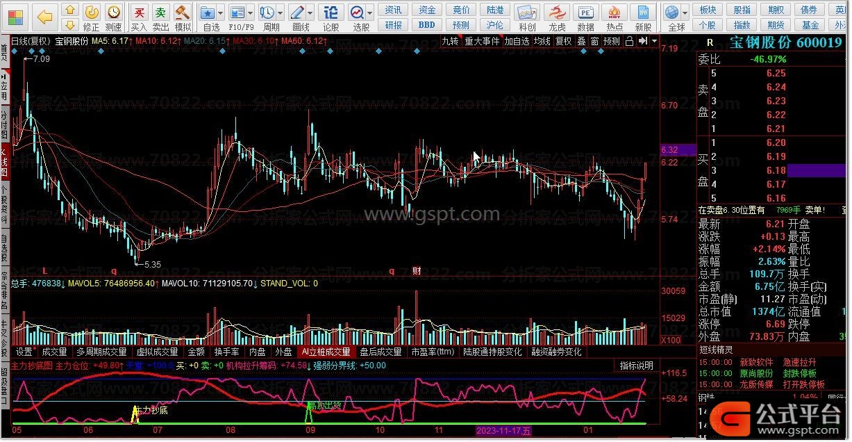Click the 买入 buy icon
This screenshot has width=852, height=442.
140,17
